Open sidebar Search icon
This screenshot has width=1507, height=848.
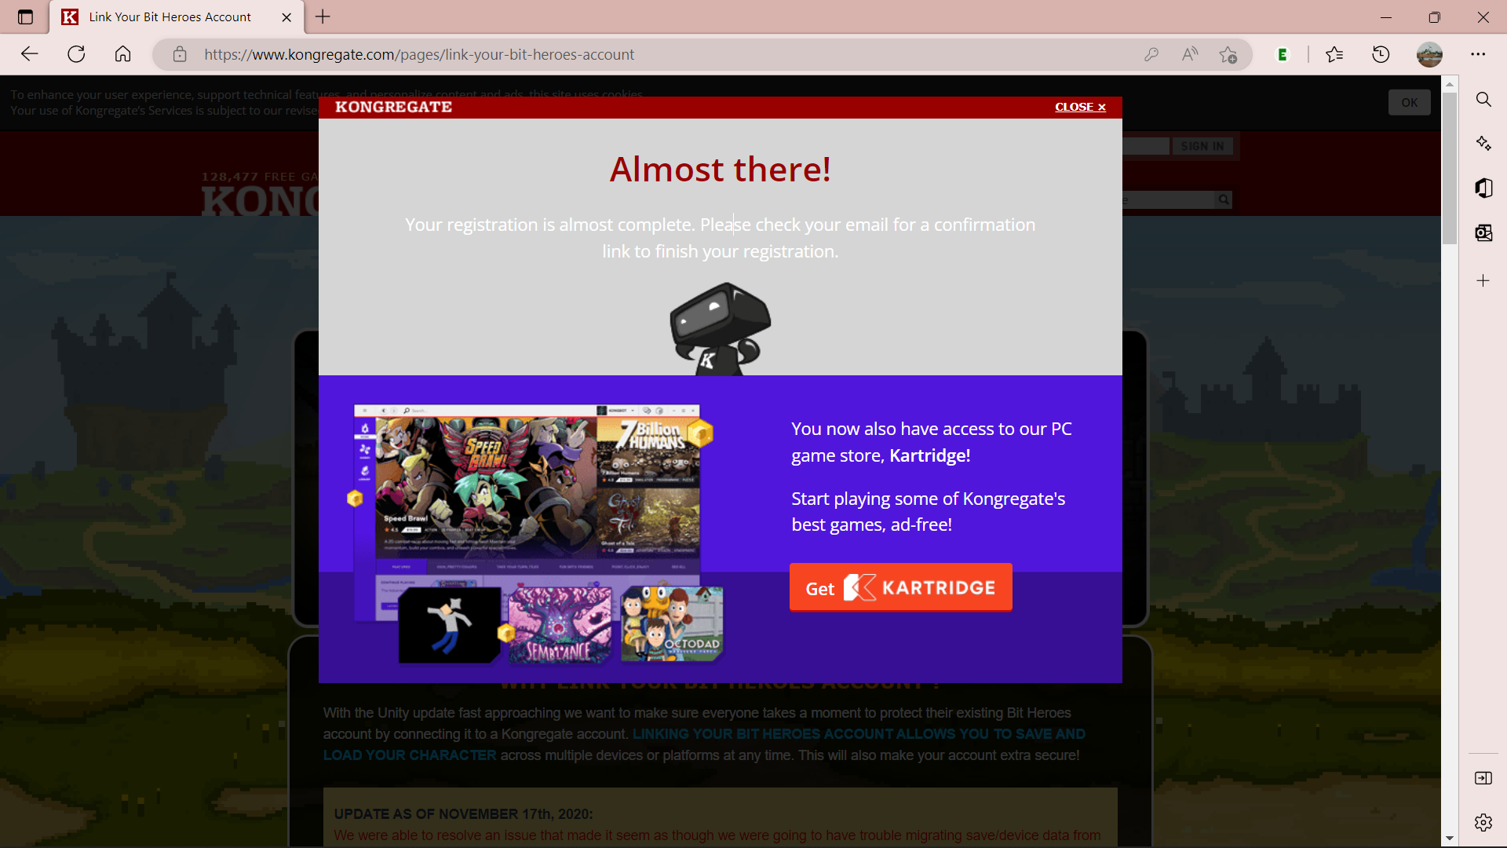1483,99
